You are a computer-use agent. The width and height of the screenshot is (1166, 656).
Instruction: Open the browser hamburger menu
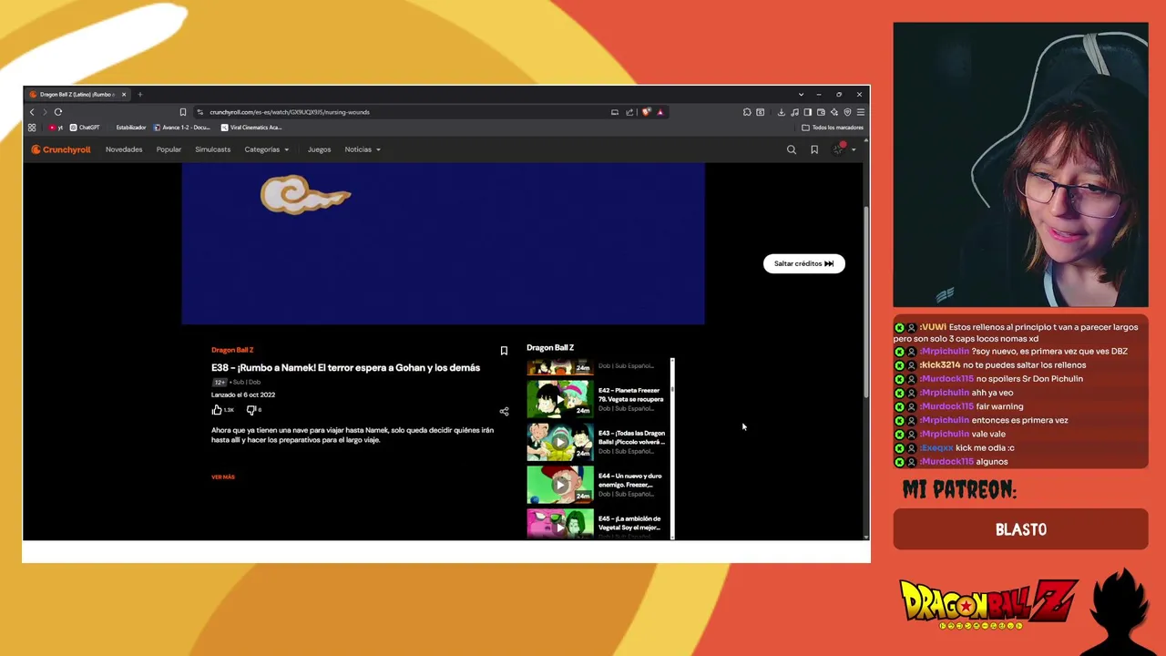860,112
